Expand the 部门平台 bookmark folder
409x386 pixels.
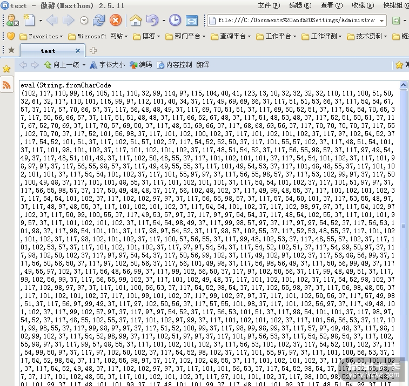coord(185,37)
